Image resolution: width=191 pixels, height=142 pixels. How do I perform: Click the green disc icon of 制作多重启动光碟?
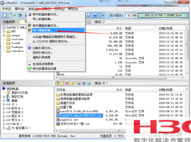coord(29,69)
